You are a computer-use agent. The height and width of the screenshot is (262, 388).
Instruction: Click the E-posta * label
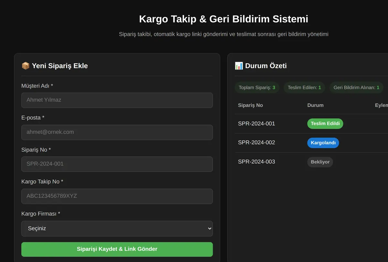(33, 118)
